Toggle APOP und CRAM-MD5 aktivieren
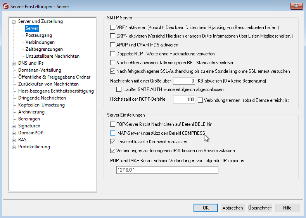Screen dimensions: 306x218 [113, 45]
